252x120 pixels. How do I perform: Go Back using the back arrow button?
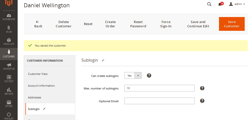click(x=38, y=24)
